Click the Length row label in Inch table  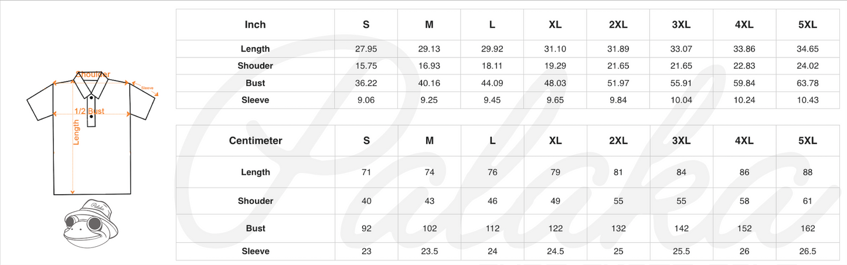255,49
